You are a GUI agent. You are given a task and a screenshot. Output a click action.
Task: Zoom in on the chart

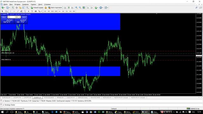point(76,8)
